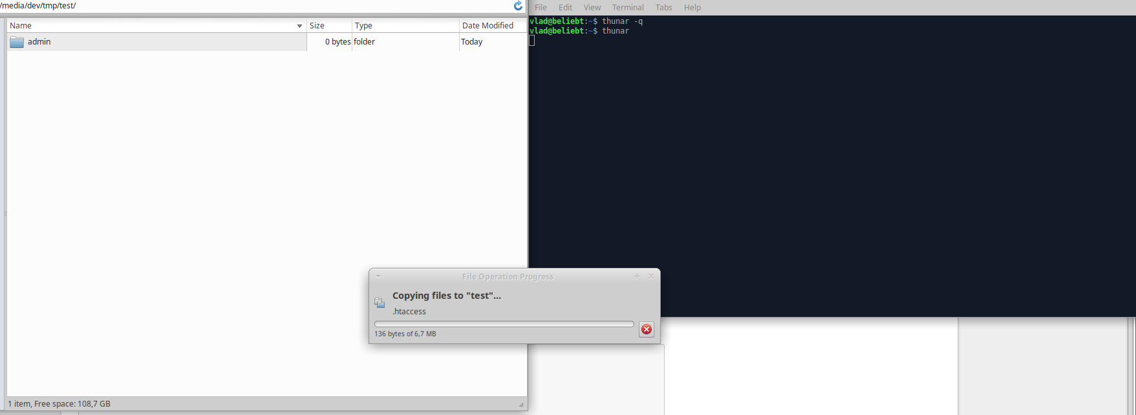The width and height of the screenshot is (1136, 415).
Task: Sort the file list by Size column
Action: coord(329,26)
